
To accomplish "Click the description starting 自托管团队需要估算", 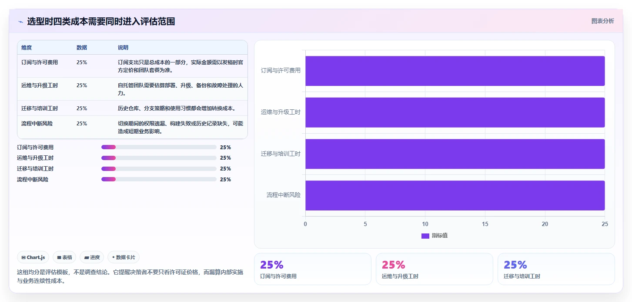I will tap(181, 89).
